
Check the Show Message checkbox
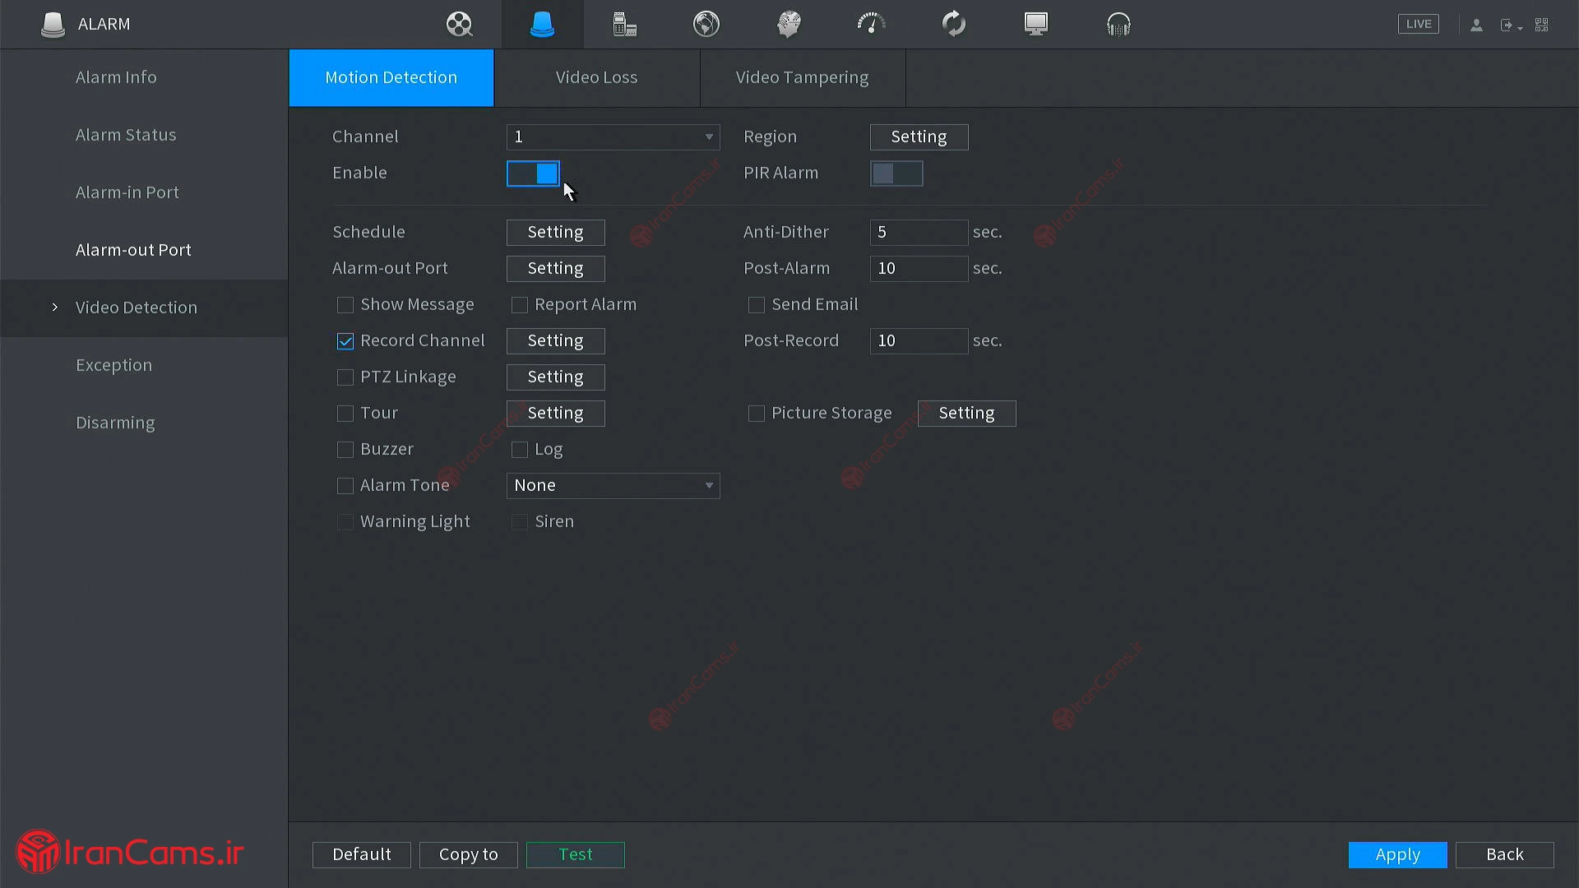[345, 305]
